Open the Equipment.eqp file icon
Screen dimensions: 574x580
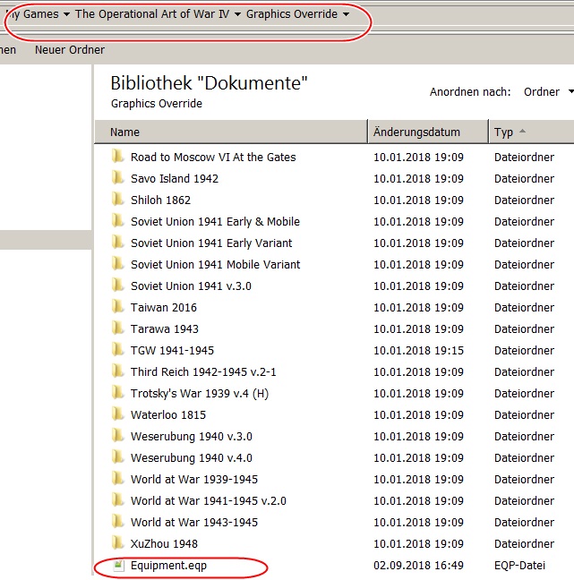(x=118, y=565)
